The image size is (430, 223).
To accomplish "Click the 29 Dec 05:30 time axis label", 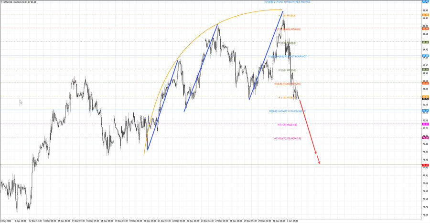I will [x=250, y=221].
